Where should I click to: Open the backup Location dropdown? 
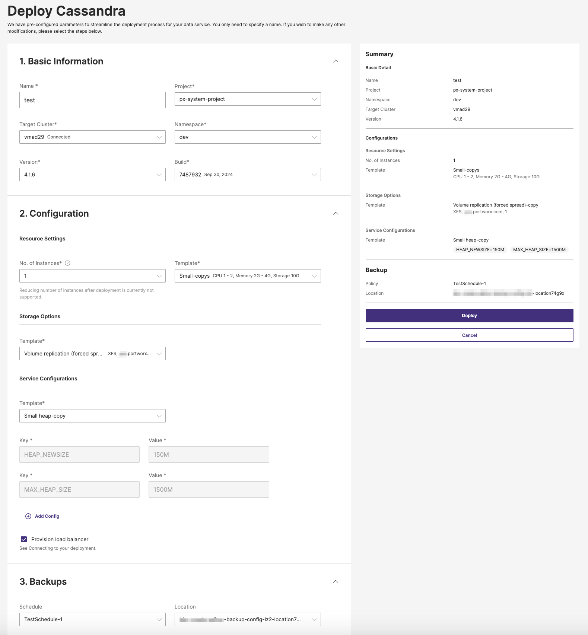point(248,619)
